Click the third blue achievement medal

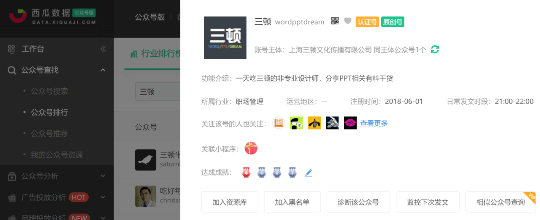click(x=292, y=172)
